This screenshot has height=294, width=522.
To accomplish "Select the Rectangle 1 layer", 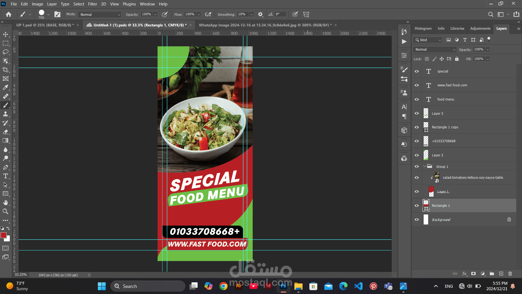I will pos(464,206).
